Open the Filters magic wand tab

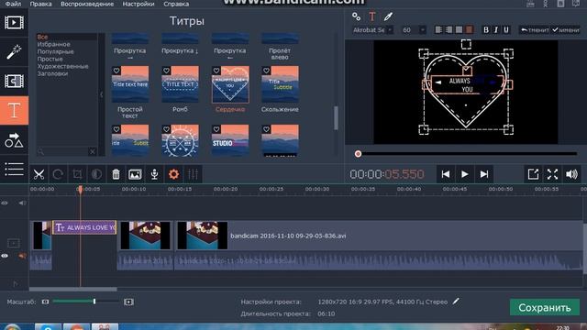[x=14, y=51]
